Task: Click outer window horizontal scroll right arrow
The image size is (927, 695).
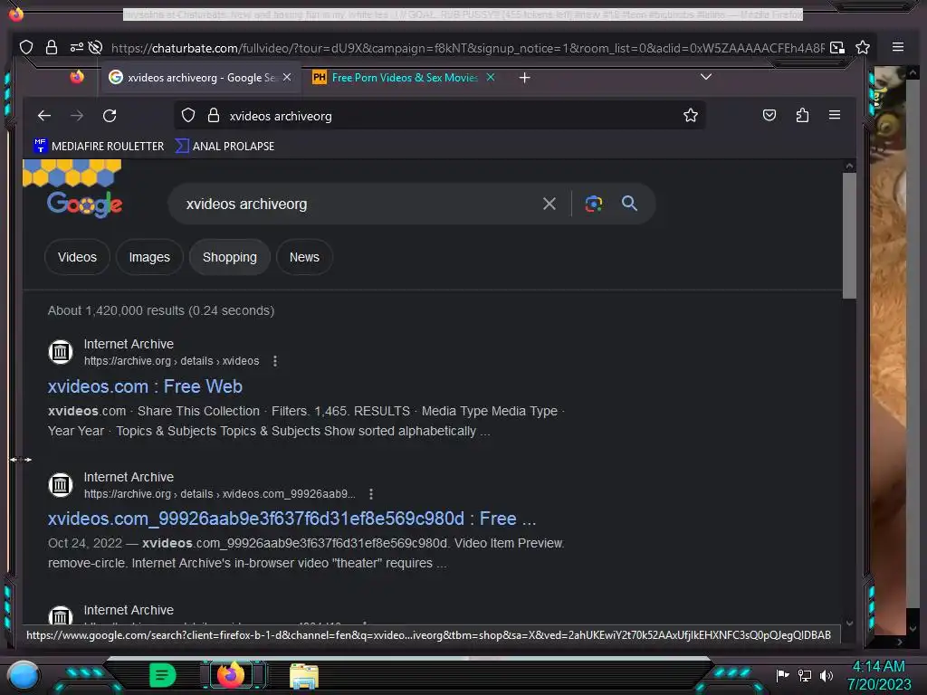Action: click(x=900, y=642)
